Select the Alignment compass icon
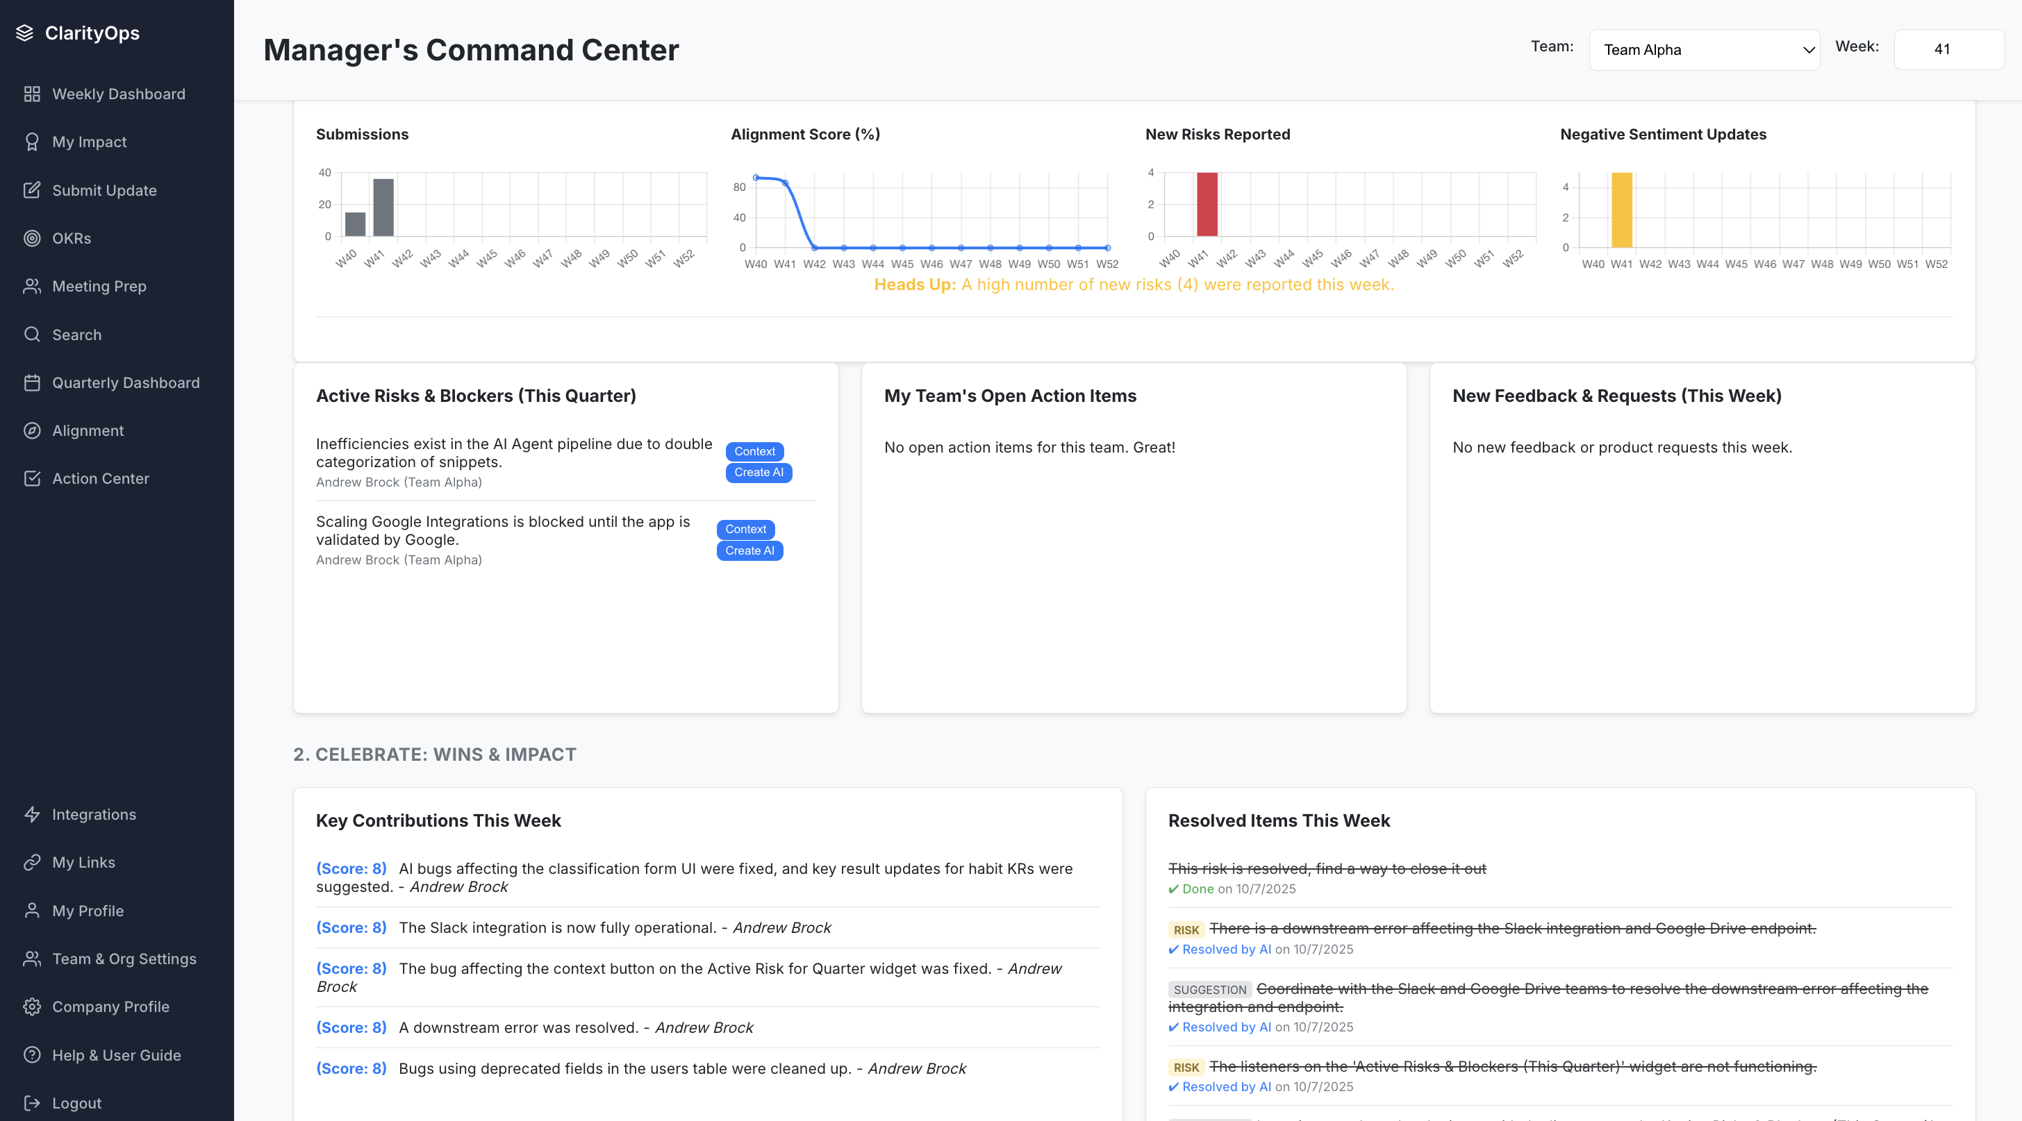The width and height of the screenshot is (2022, 1121). pos(32,430)
